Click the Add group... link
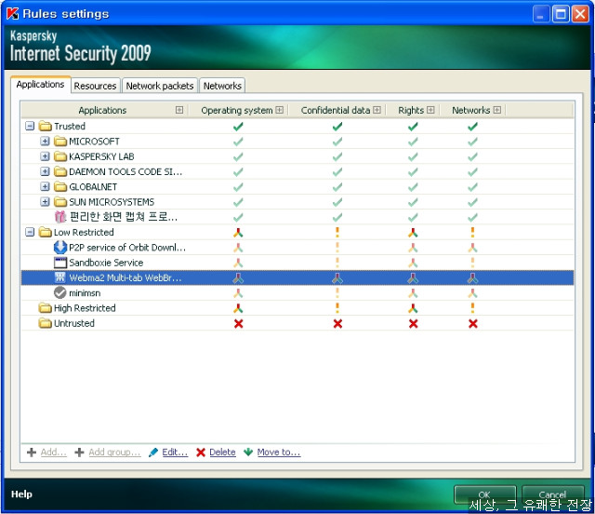Viewport: 595px width, 514px height. [x=114, y=452]
